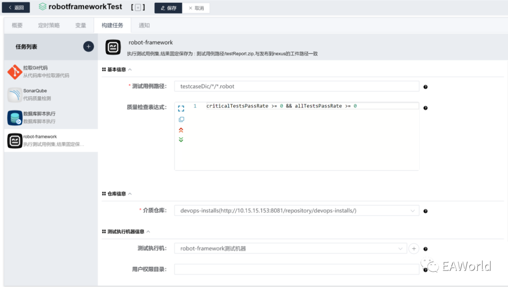Viewport: 508px width, 287px height.
Task: Collapse the 仓库信息 section
Action: point(130,194)
